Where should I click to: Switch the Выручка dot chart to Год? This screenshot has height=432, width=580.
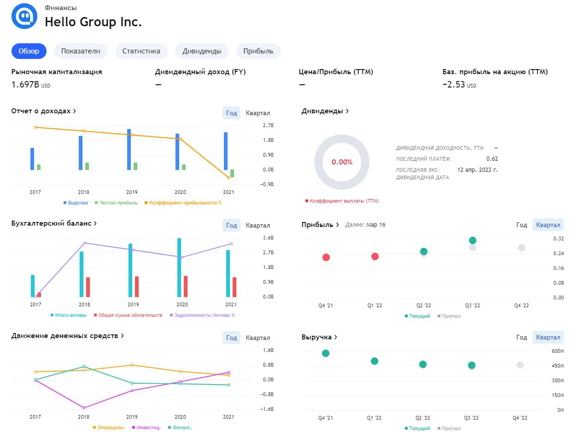click(521, 337)
